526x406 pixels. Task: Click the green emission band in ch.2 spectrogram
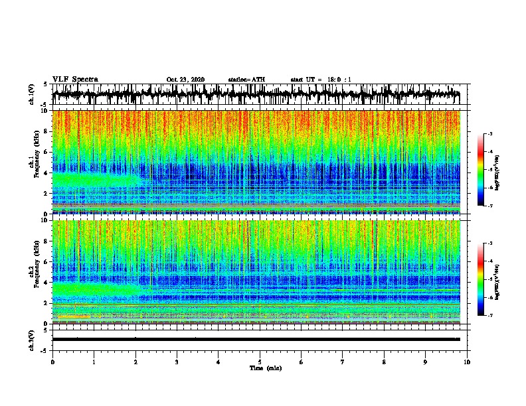[x=96, y=289]
